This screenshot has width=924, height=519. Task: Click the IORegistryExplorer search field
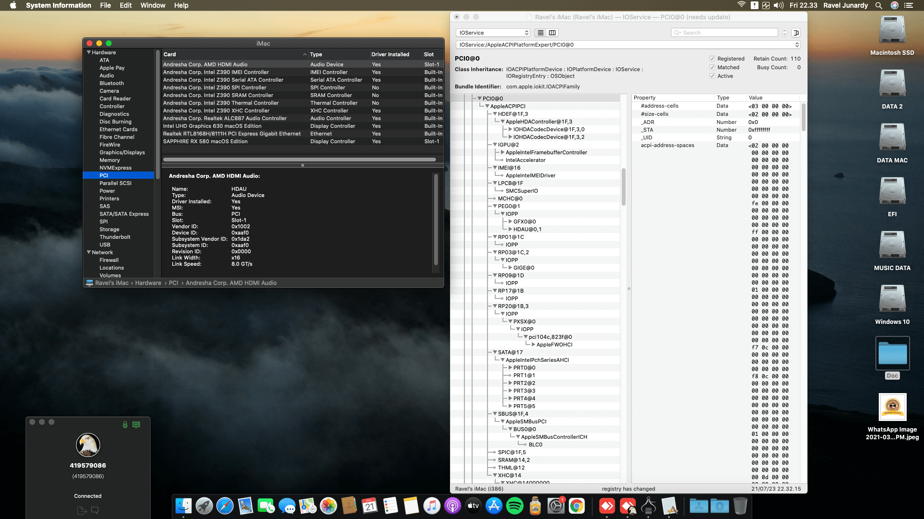pyautogui.click(x=724, y=33)
